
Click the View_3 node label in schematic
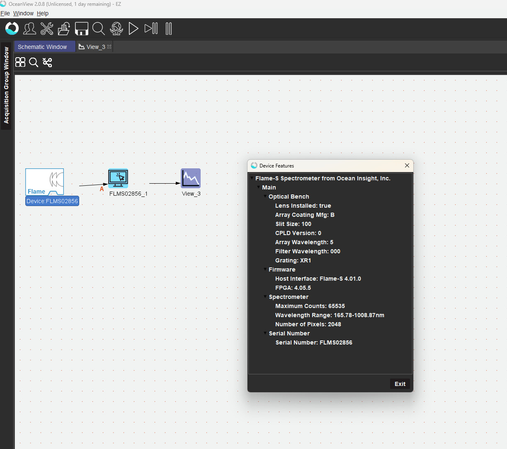coord(191,194)
